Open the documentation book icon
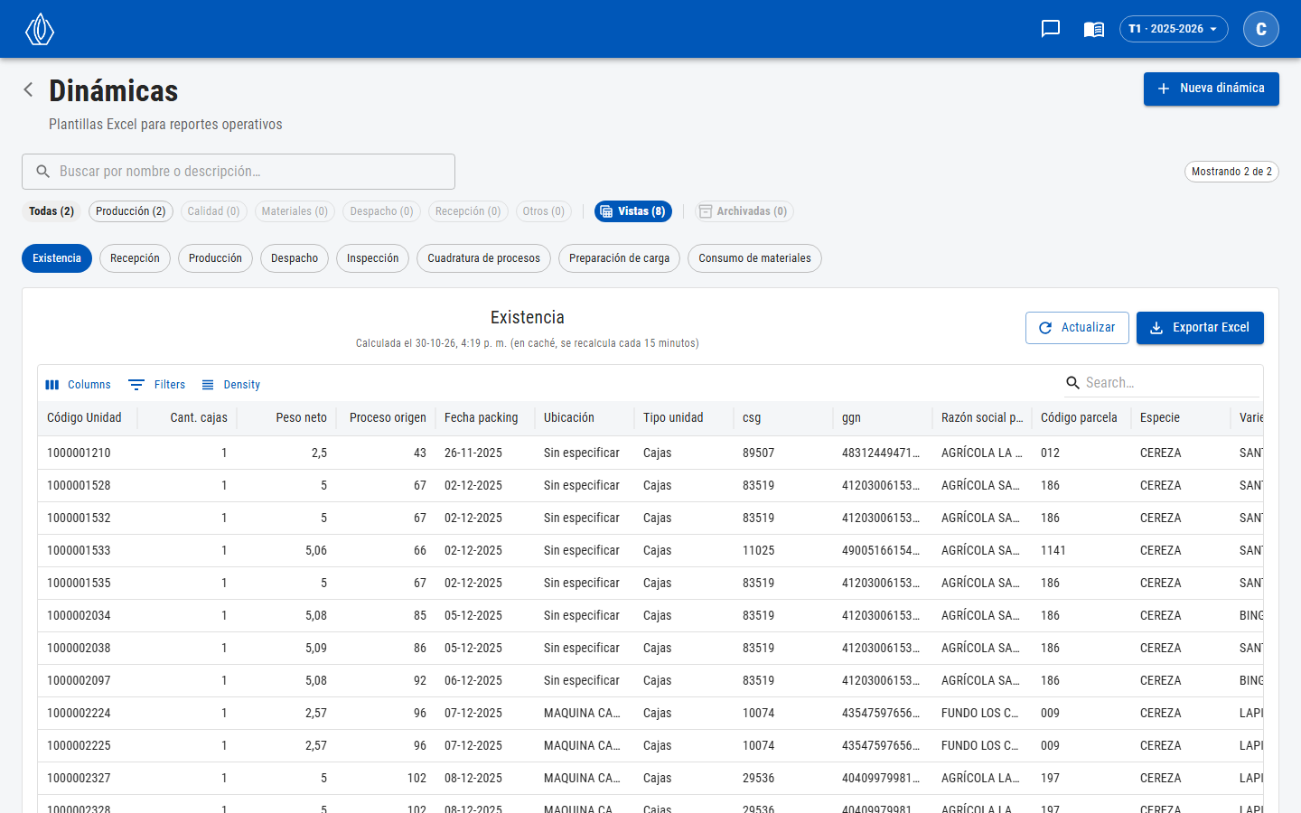This screenshot has height=813, width=1301. tap(1094, 29)
